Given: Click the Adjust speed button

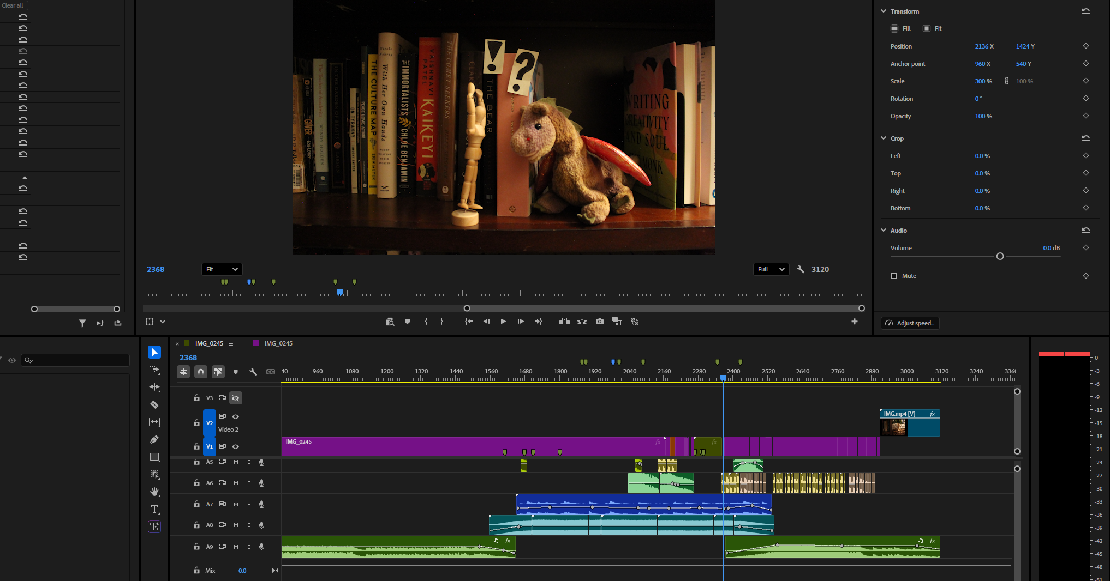Looking at the screenshot, I should point(910,323).
